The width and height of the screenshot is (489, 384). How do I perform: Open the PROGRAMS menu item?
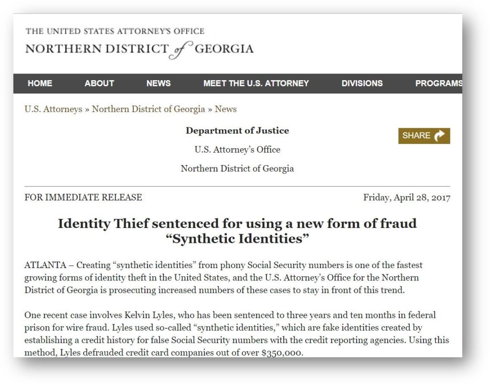[x=439, y=83]
